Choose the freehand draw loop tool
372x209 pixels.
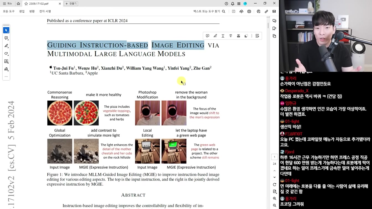6,53
